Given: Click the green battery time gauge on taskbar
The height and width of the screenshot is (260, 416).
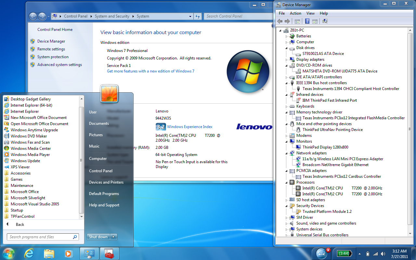Looking at the screenshot, I should pos(344,253).
